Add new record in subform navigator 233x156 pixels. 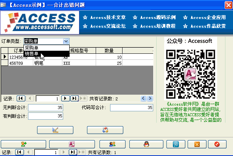point(83,98)
